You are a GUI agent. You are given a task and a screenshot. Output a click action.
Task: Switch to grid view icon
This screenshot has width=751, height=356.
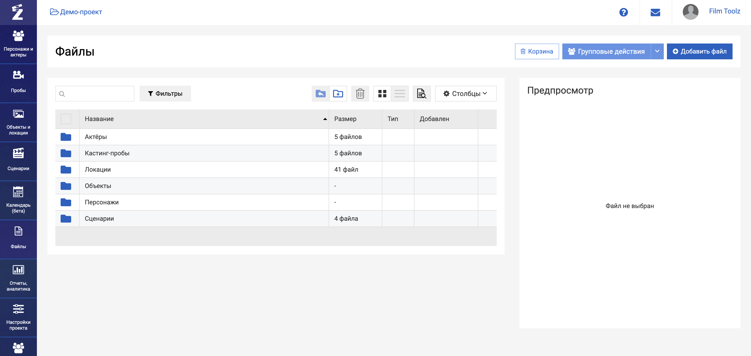[x=382, y=94]
